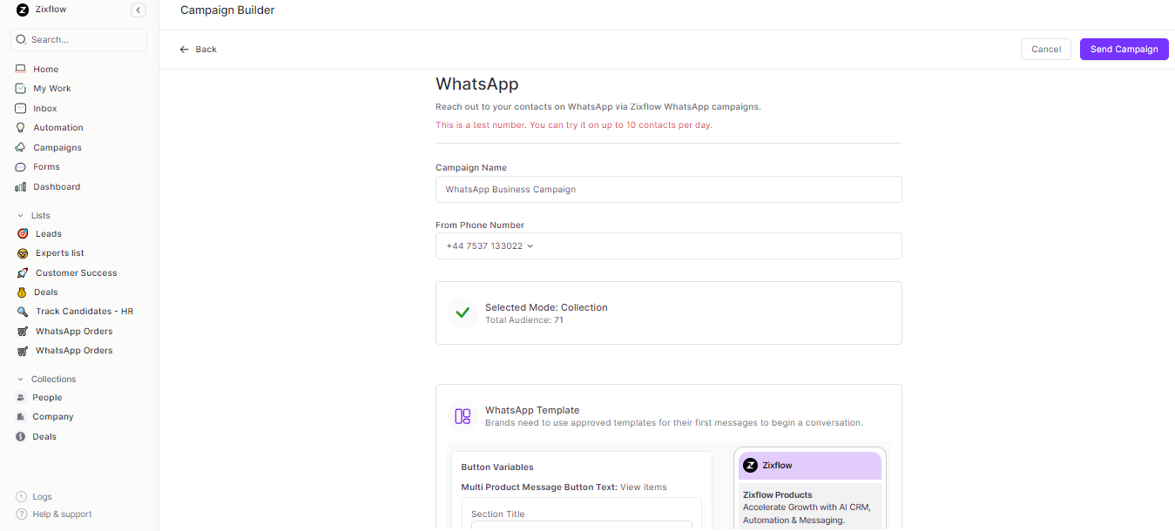
Task: Open the Automation sidebar icon
Action: tap(20, 127)
